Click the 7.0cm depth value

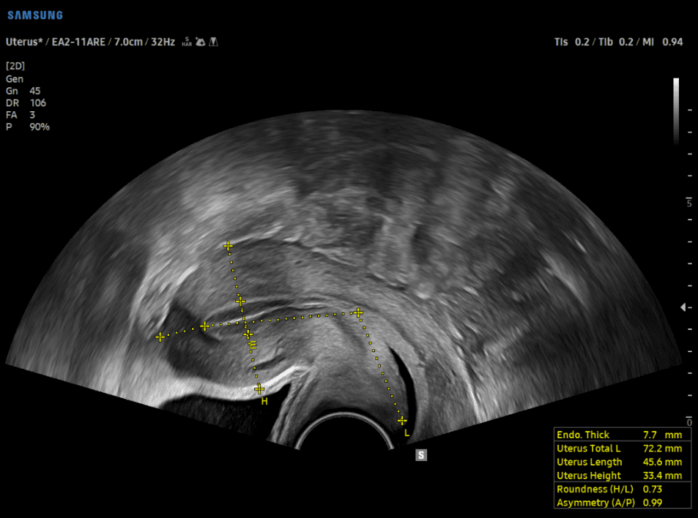(x=128, y=42)
